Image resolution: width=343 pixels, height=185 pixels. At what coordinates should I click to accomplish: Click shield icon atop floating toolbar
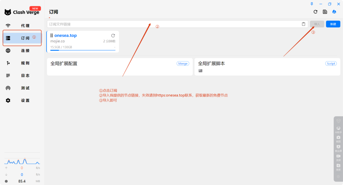(x=338, y=121)
